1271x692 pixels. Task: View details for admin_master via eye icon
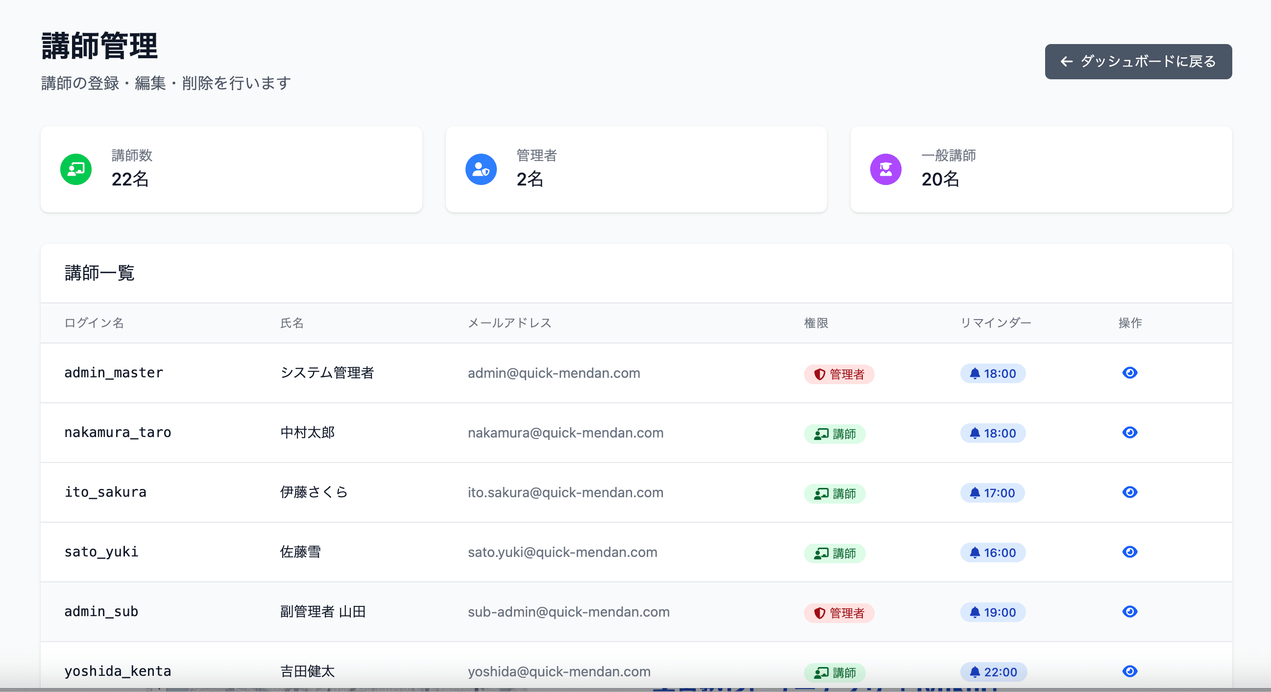click(1129, 372)
